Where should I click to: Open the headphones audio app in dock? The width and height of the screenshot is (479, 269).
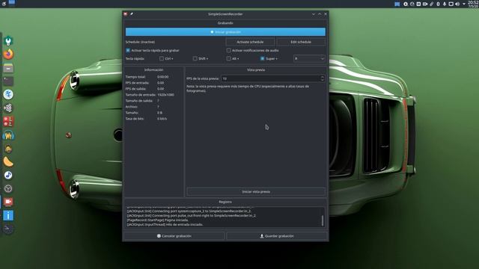coord(8,134)
